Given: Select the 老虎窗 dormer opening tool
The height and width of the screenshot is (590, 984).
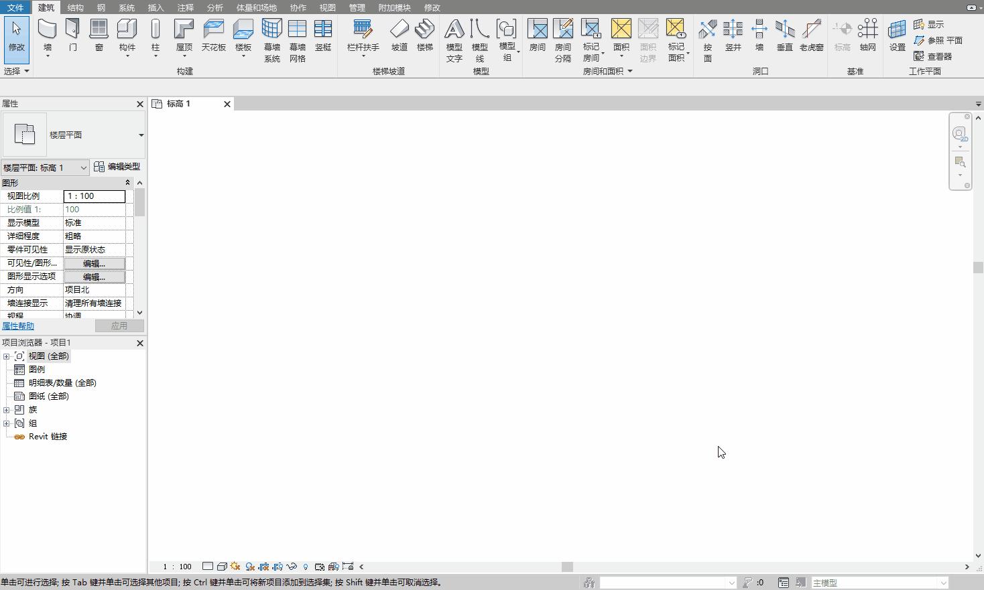Looking at the screenshot, I should [811, 35].
